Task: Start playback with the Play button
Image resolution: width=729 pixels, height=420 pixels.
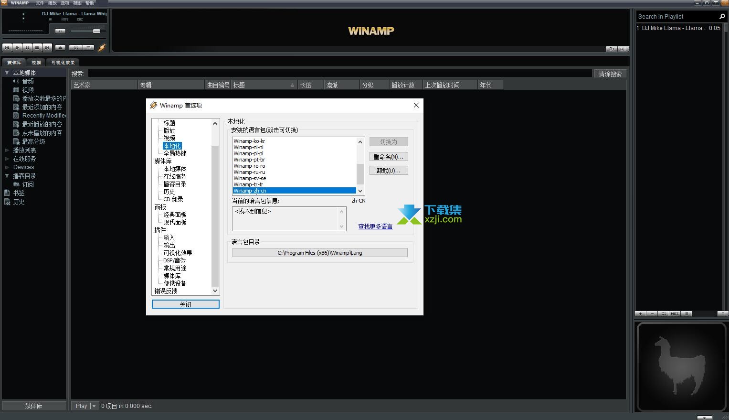Action: tap(17, 47)
